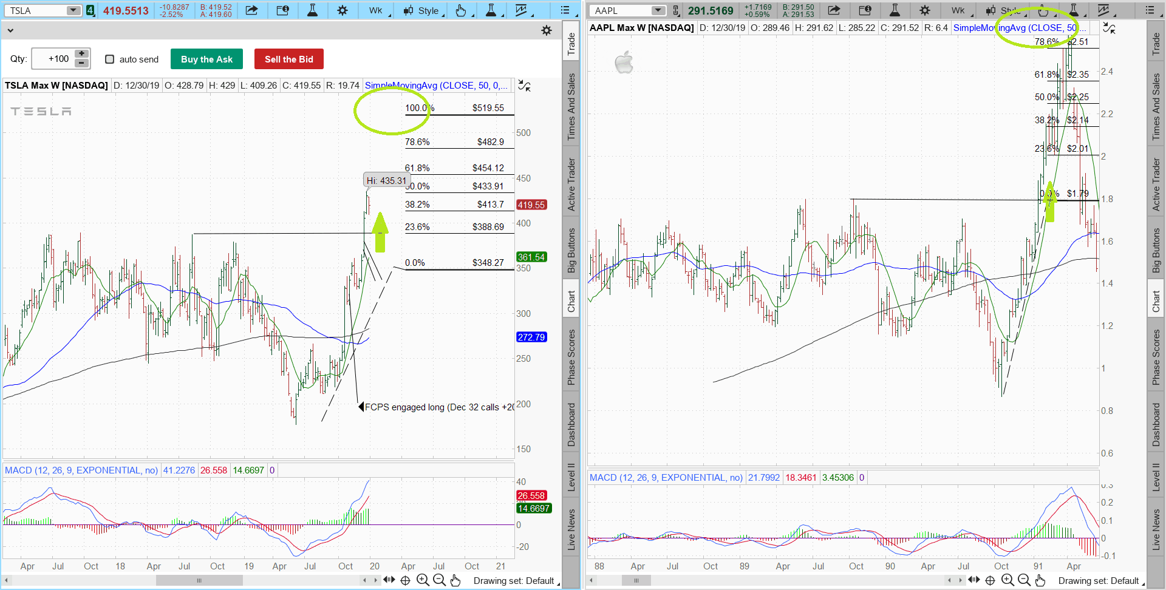Open the AAPL symbol dropdown
1166x590 pixels.
[658, 10]
